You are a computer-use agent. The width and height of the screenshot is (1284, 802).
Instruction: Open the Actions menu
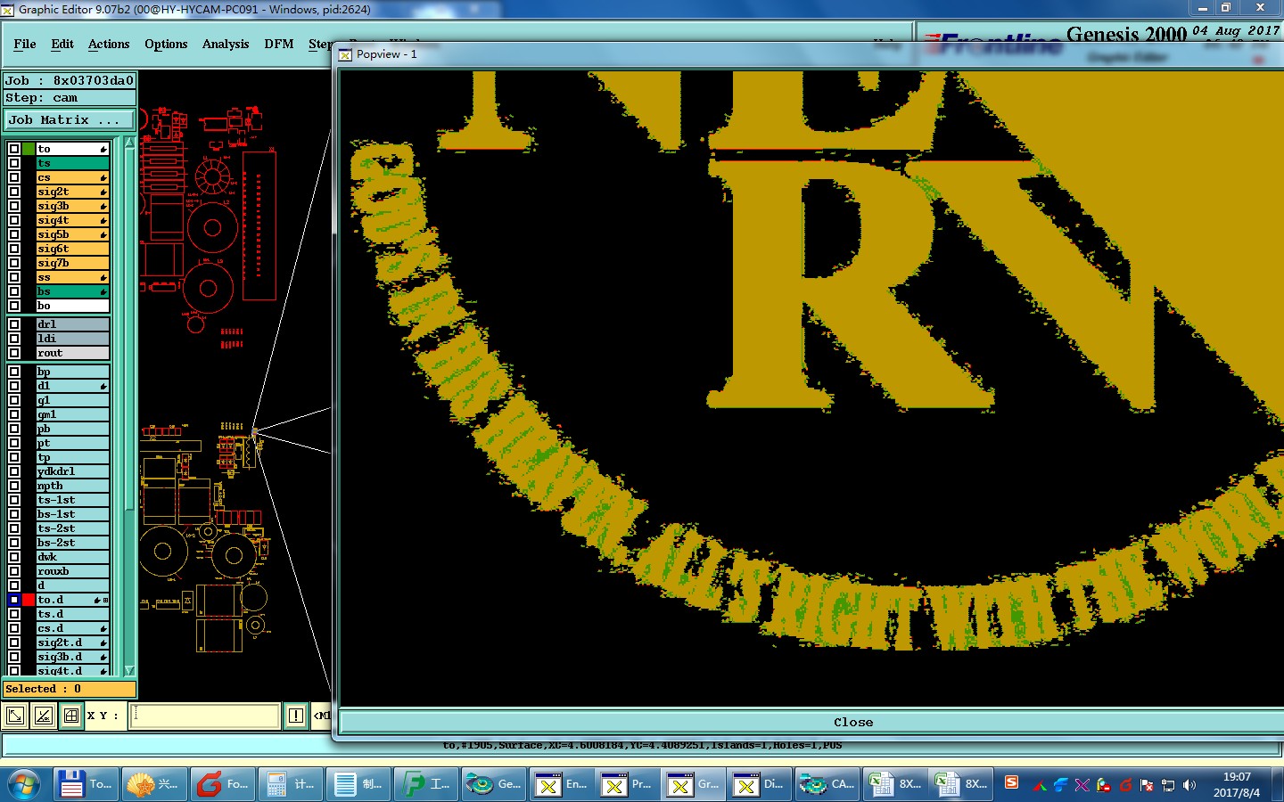[109, 44]
